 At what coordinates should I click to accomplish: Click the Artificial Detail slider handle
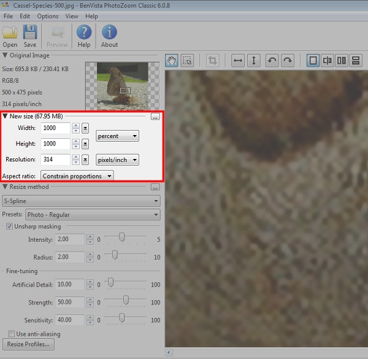pyautogui.click(x=110, y=282)
